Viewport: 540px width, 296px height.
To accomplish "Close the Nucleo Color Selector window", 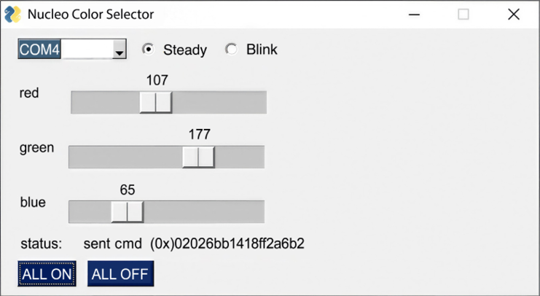I will pyautogui.click(x=514, y=15).
